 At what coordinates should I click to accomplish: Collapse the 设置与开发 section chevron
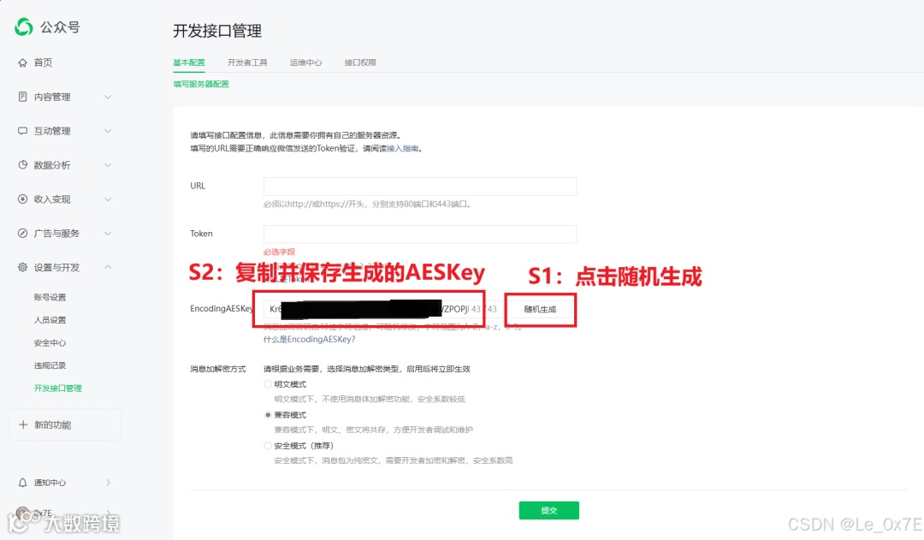(x=108, y=267)
